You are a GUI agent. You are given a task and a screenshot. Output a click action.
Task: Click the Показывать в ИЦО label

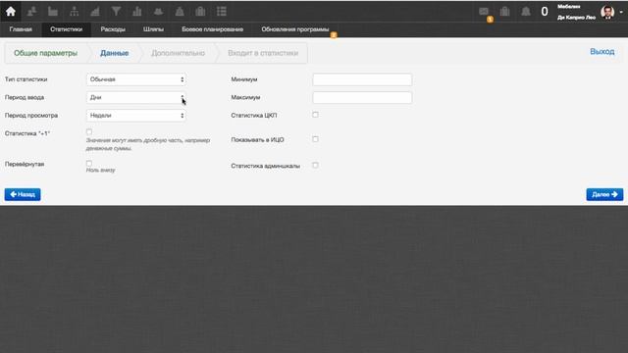(x=257, y=139)
